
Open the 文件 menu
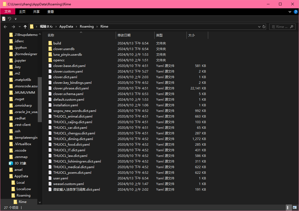pyautogui.click(x=8, y=12)
